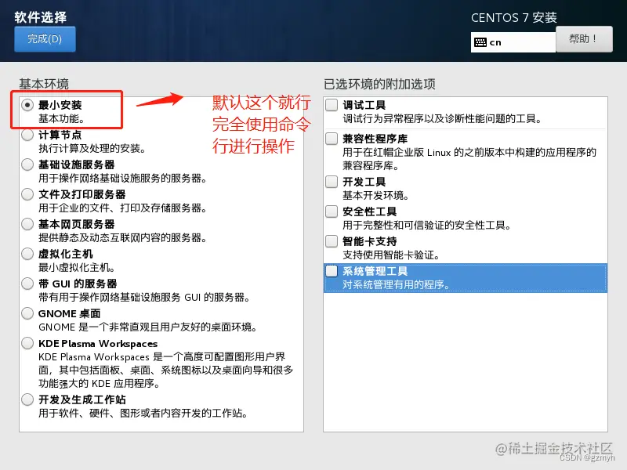Click description 用于企业的文件、打印及存储服务器。

122,208
